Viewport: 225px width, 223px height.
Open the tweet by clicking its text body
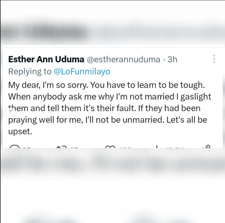(x=110, y=108)
